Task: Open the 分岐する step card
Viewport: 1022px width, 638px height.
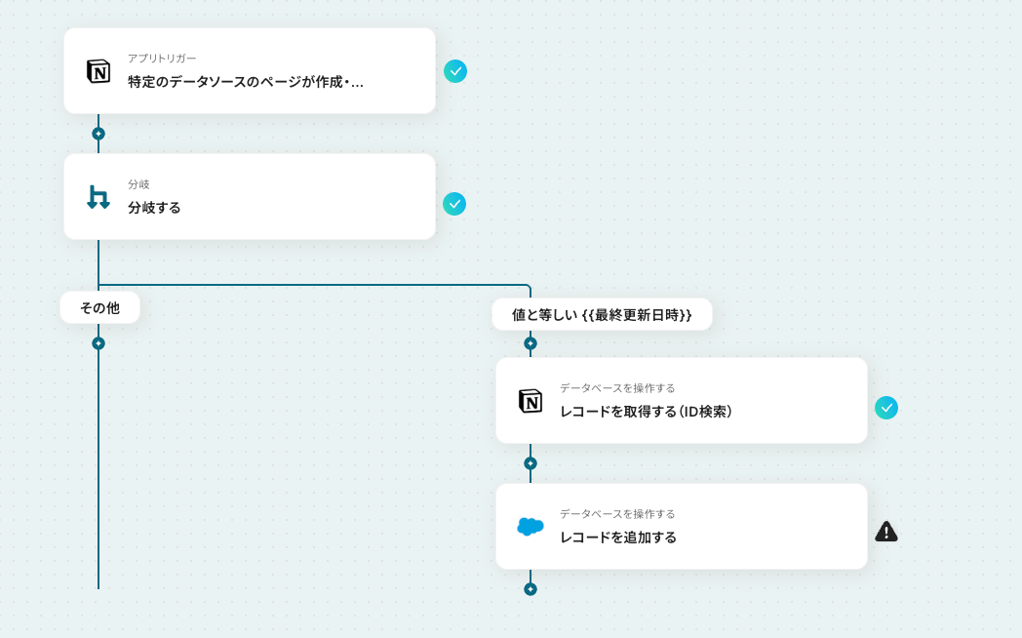Action: [250, 197]
